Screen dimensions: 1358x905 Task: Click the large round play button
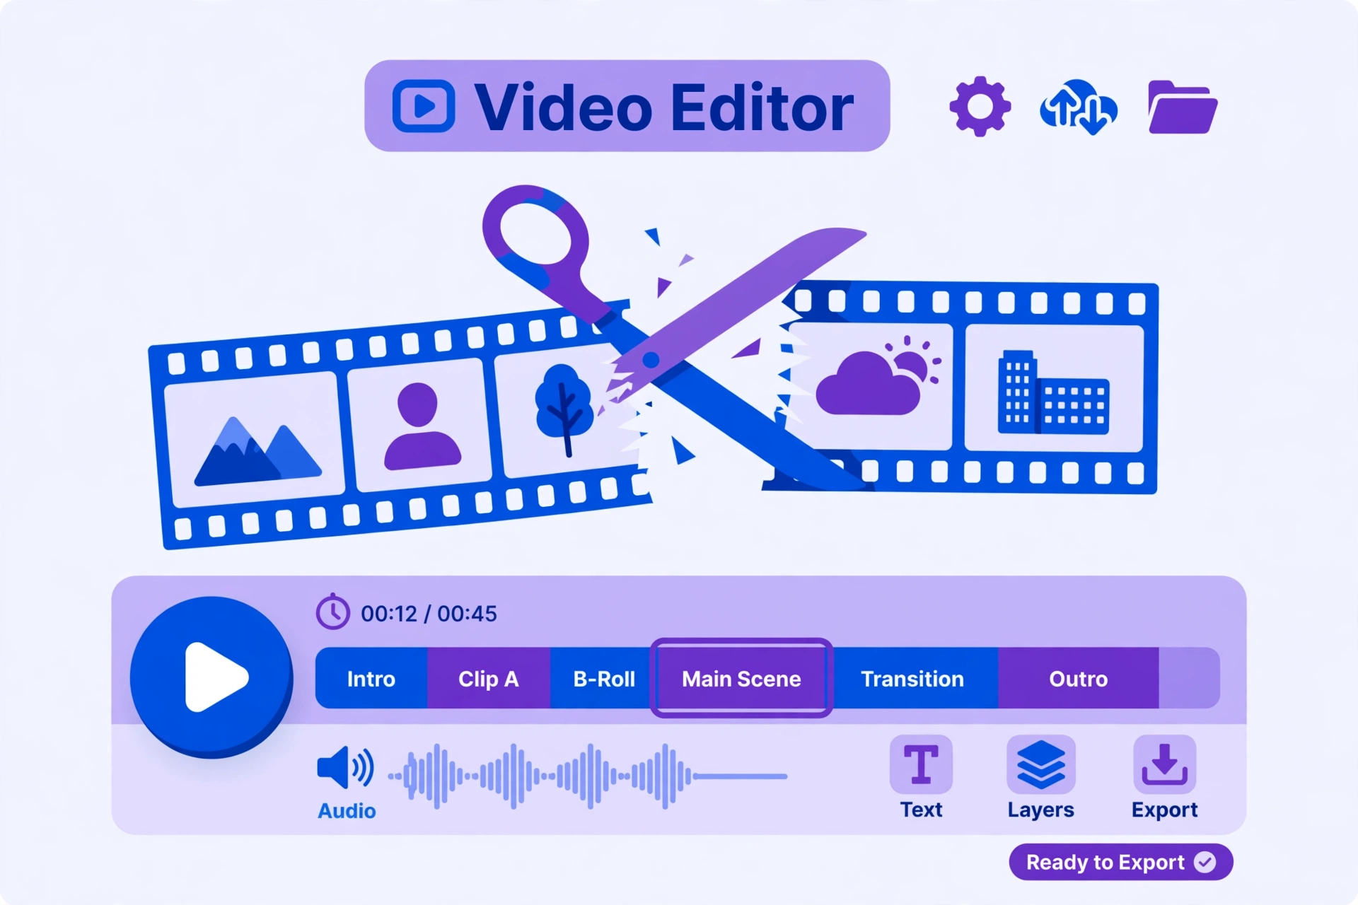[x=211, y=677]
